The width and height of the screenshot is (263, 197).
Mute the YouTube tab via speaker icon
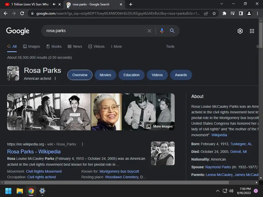click(x=54, y=4)
